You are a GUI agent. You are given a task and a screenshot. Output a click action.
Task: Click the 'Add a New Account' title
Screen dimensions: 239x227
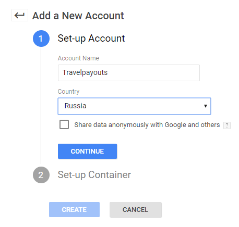[x=78, y=16]
